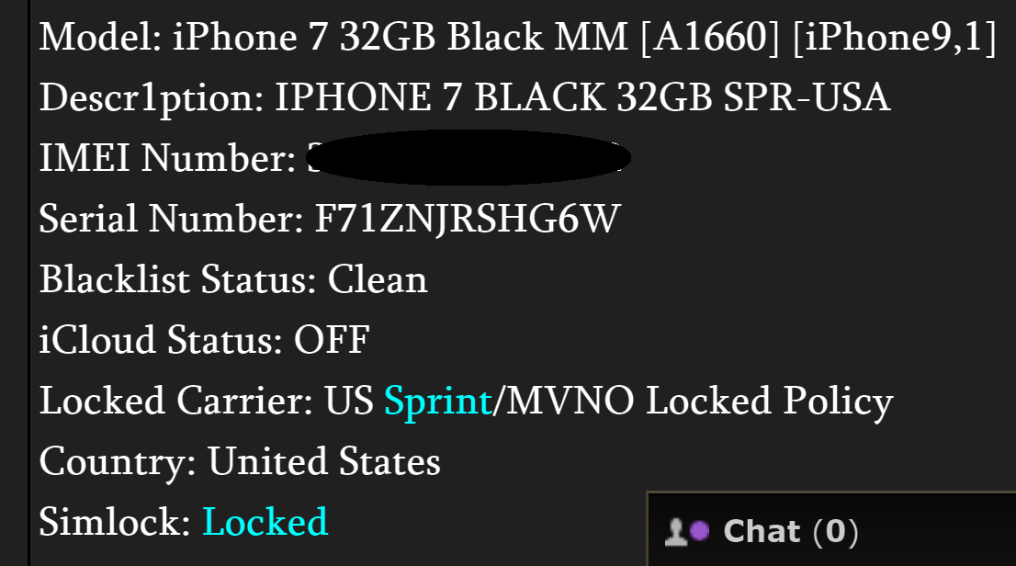Click the blacked-out IMEI number

tap(468, 158)
